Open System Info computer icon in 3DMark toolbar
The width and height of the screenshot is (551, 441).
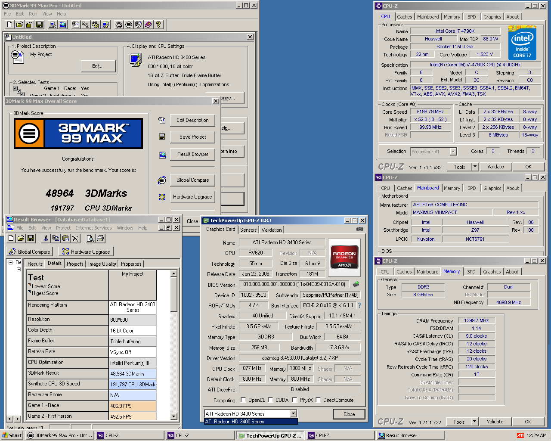53,25
